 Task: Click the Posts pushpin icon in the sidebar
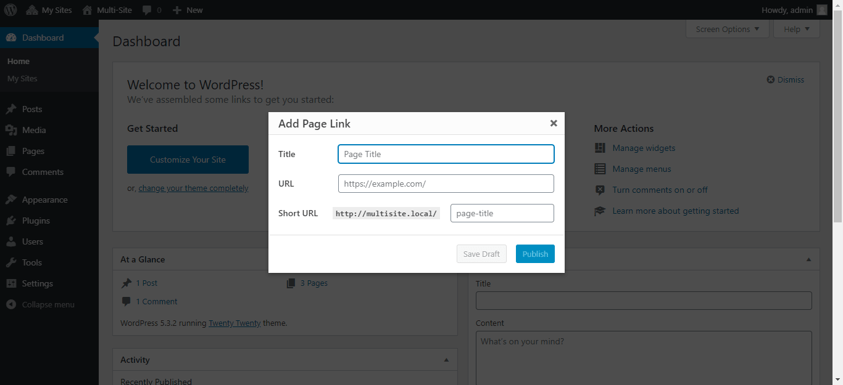[x=11, y=110]
